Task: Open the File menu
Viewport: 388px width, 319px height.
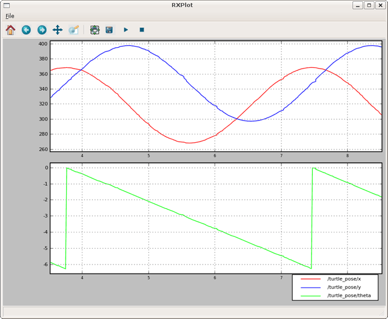Action: [10, 16]
